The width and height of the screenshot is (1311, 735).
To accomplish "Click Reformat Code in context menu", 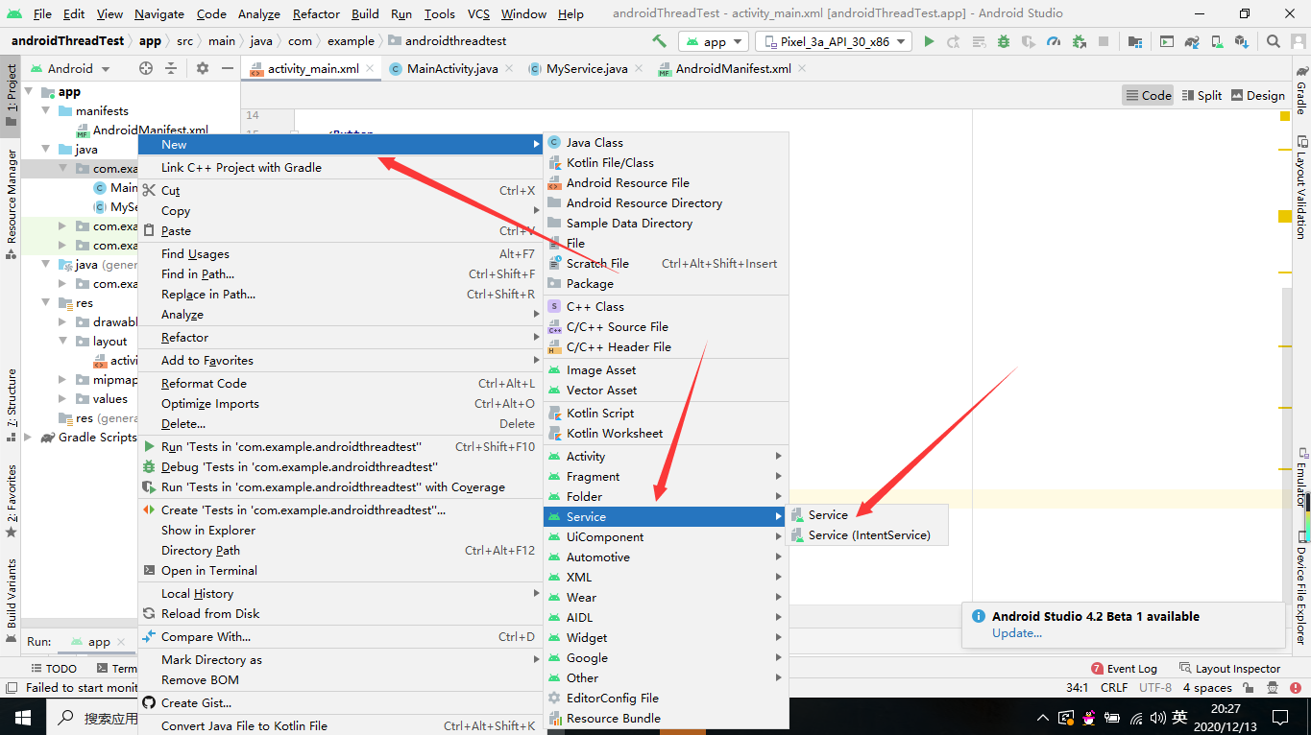I will click(x=340, y=383).
